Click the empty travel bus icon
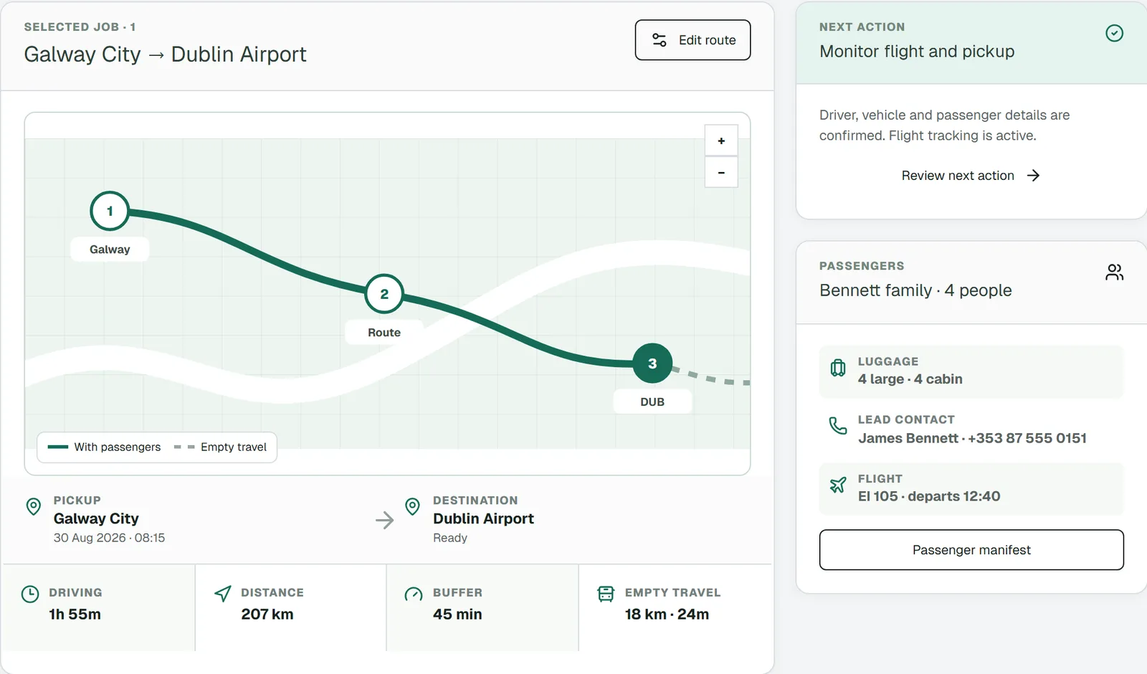The image size is (1147, 674). [x=606, y=594]
